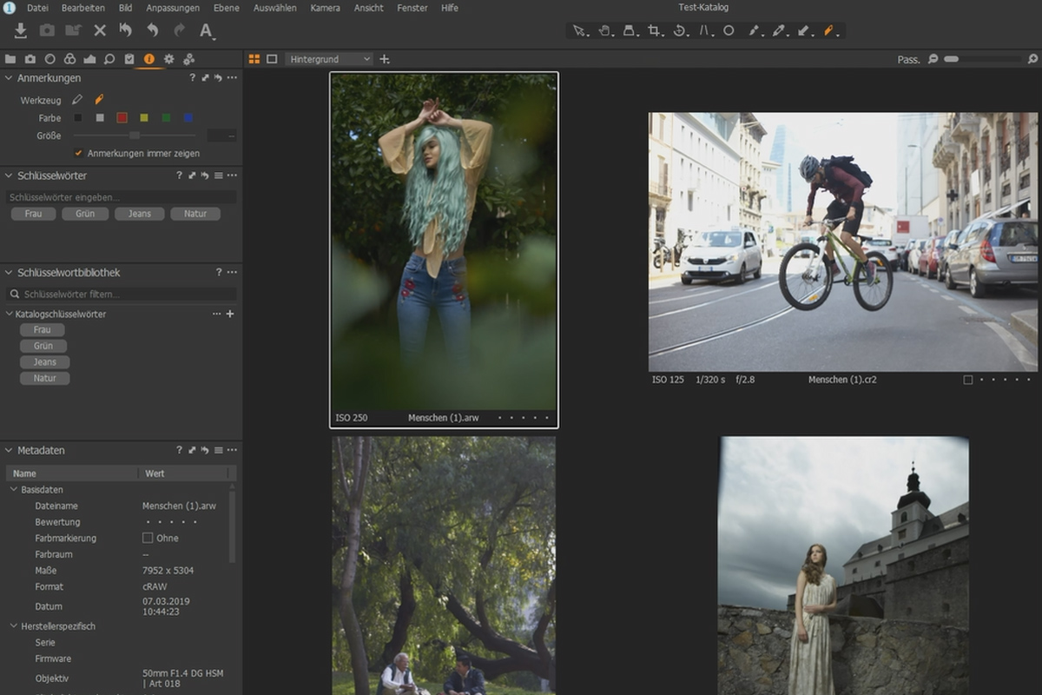
Task: Open the Kamera menu
Action: 326,8
